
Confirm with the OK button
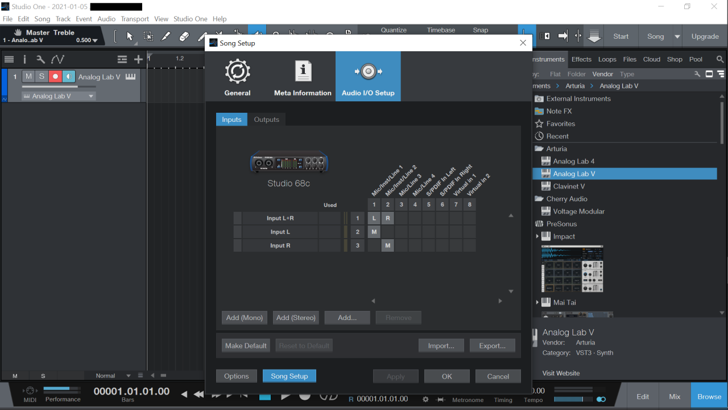447,376
